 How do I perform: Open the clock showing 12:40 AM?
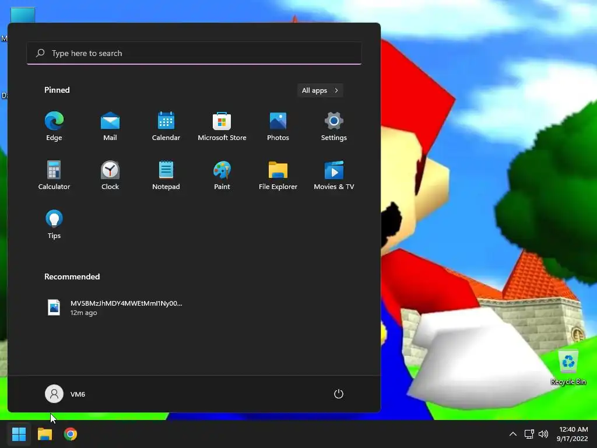(x=573, y=434)
